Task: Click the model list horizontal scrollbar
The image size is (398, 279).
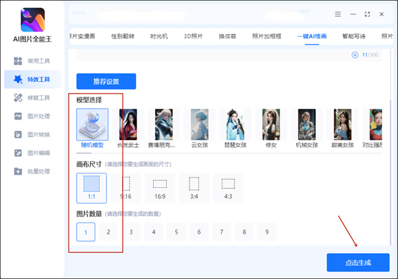Action: pos(84,153)
